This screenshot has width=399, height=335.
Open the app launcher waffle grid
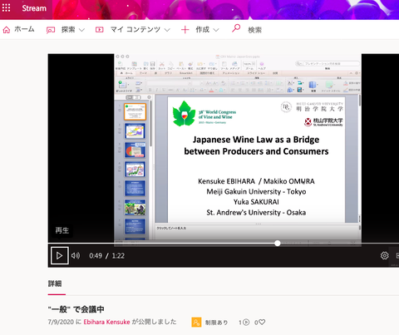(6, 7)
